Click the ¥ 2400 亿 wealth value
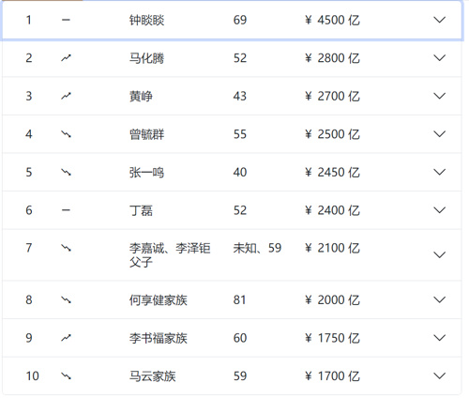 332,210
